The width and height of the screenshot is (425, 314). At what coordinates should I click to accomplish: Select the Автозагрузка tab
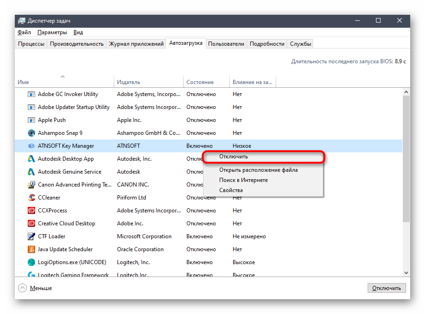click(x=185, y=43)
